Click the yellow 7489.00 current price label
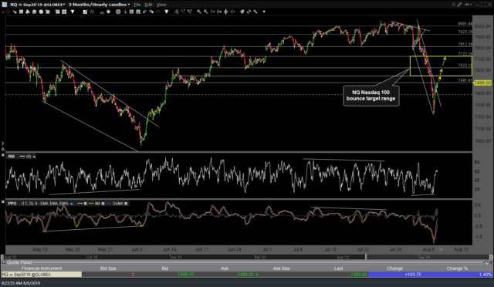This screenshot has height=287, width=494. pos(482,83)
